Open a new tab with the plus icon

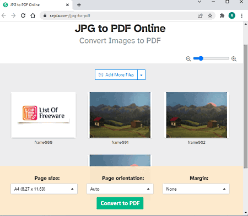79,5
